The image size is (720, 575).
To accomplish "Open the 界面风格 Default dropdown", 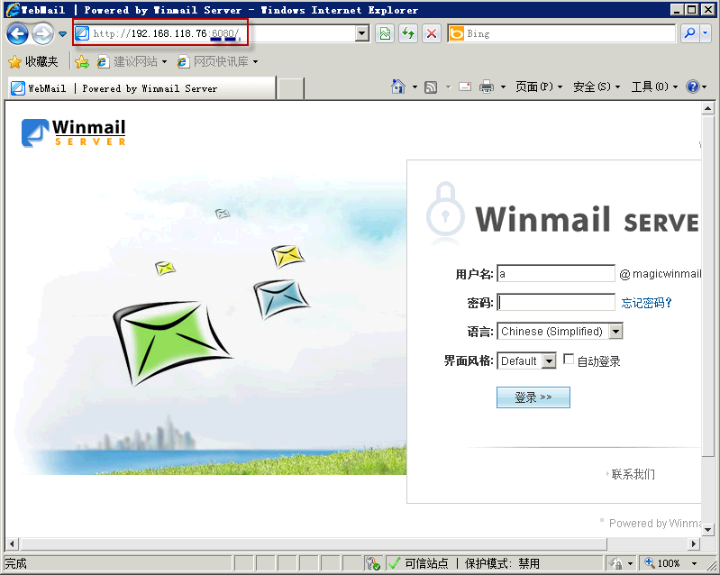I will (526, 361).
